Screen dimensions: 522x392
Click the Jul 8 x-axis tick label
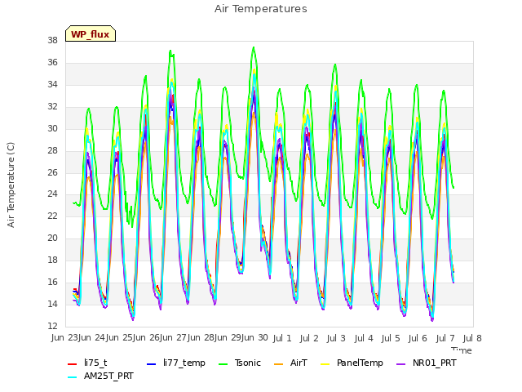tap(472, 338)
